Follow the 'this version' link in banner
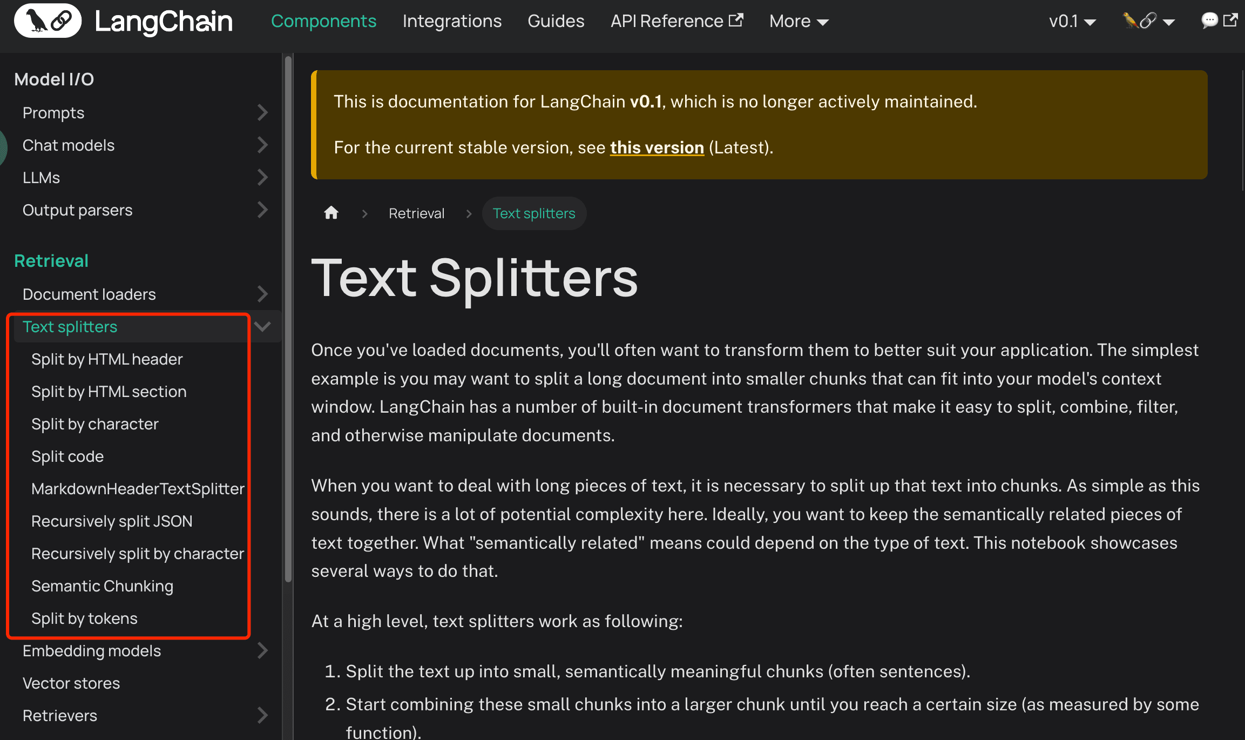This screenshot has width=1245, height=740. (x=657, y=147)
